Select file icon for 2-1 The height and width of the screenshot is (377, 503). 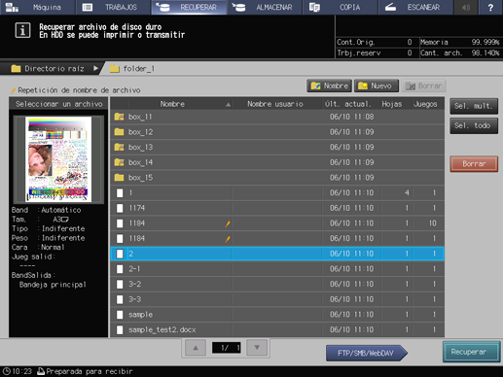[x=120, y=269]
